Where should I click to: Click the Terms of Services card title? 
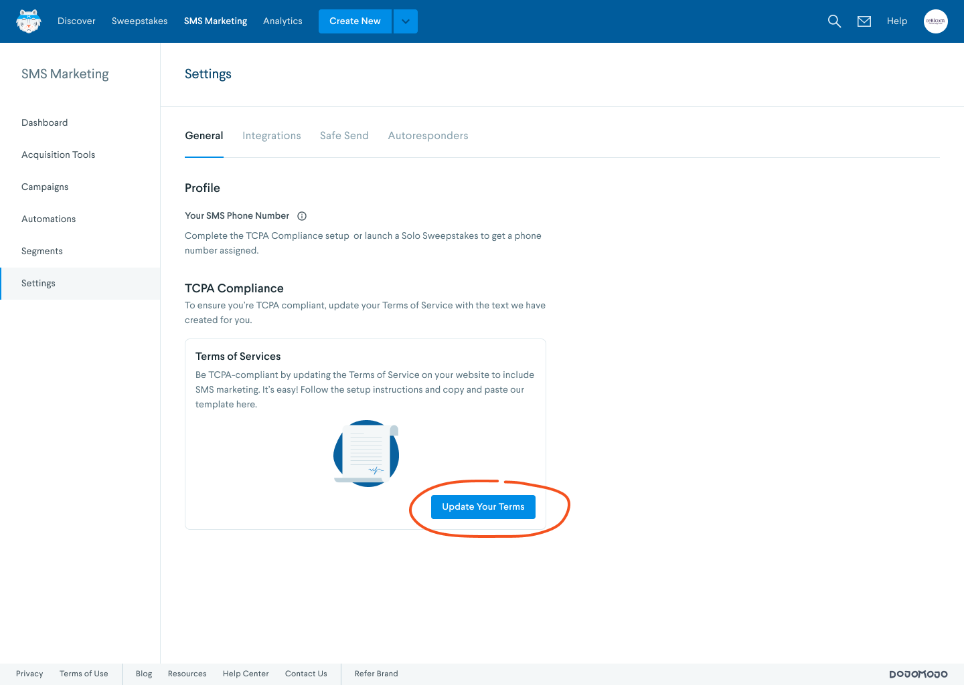[238, 357]
